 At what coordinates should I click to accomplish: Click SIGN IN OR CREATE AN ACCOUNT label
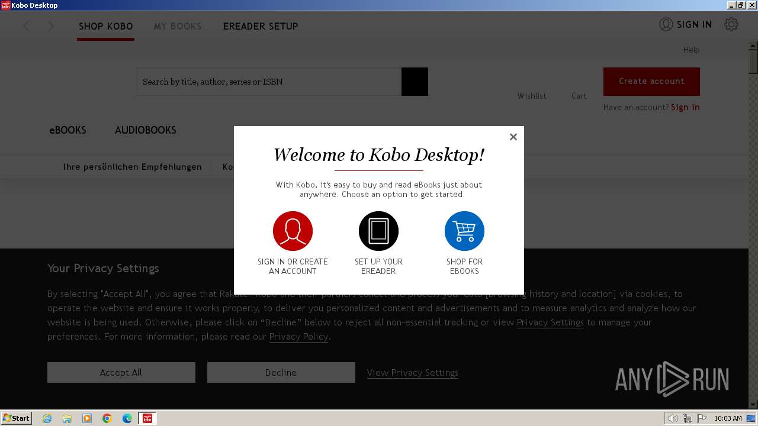pos(293,266)
